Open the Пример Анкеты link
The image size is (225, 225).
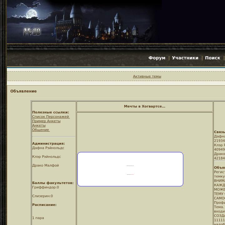pyautogui.click(x=46, y=121)
